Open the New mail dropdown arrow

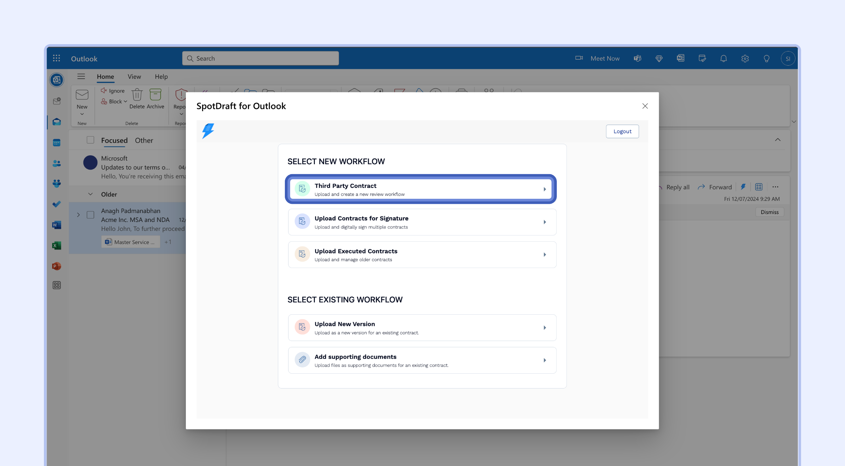click(x=82, y=114)
